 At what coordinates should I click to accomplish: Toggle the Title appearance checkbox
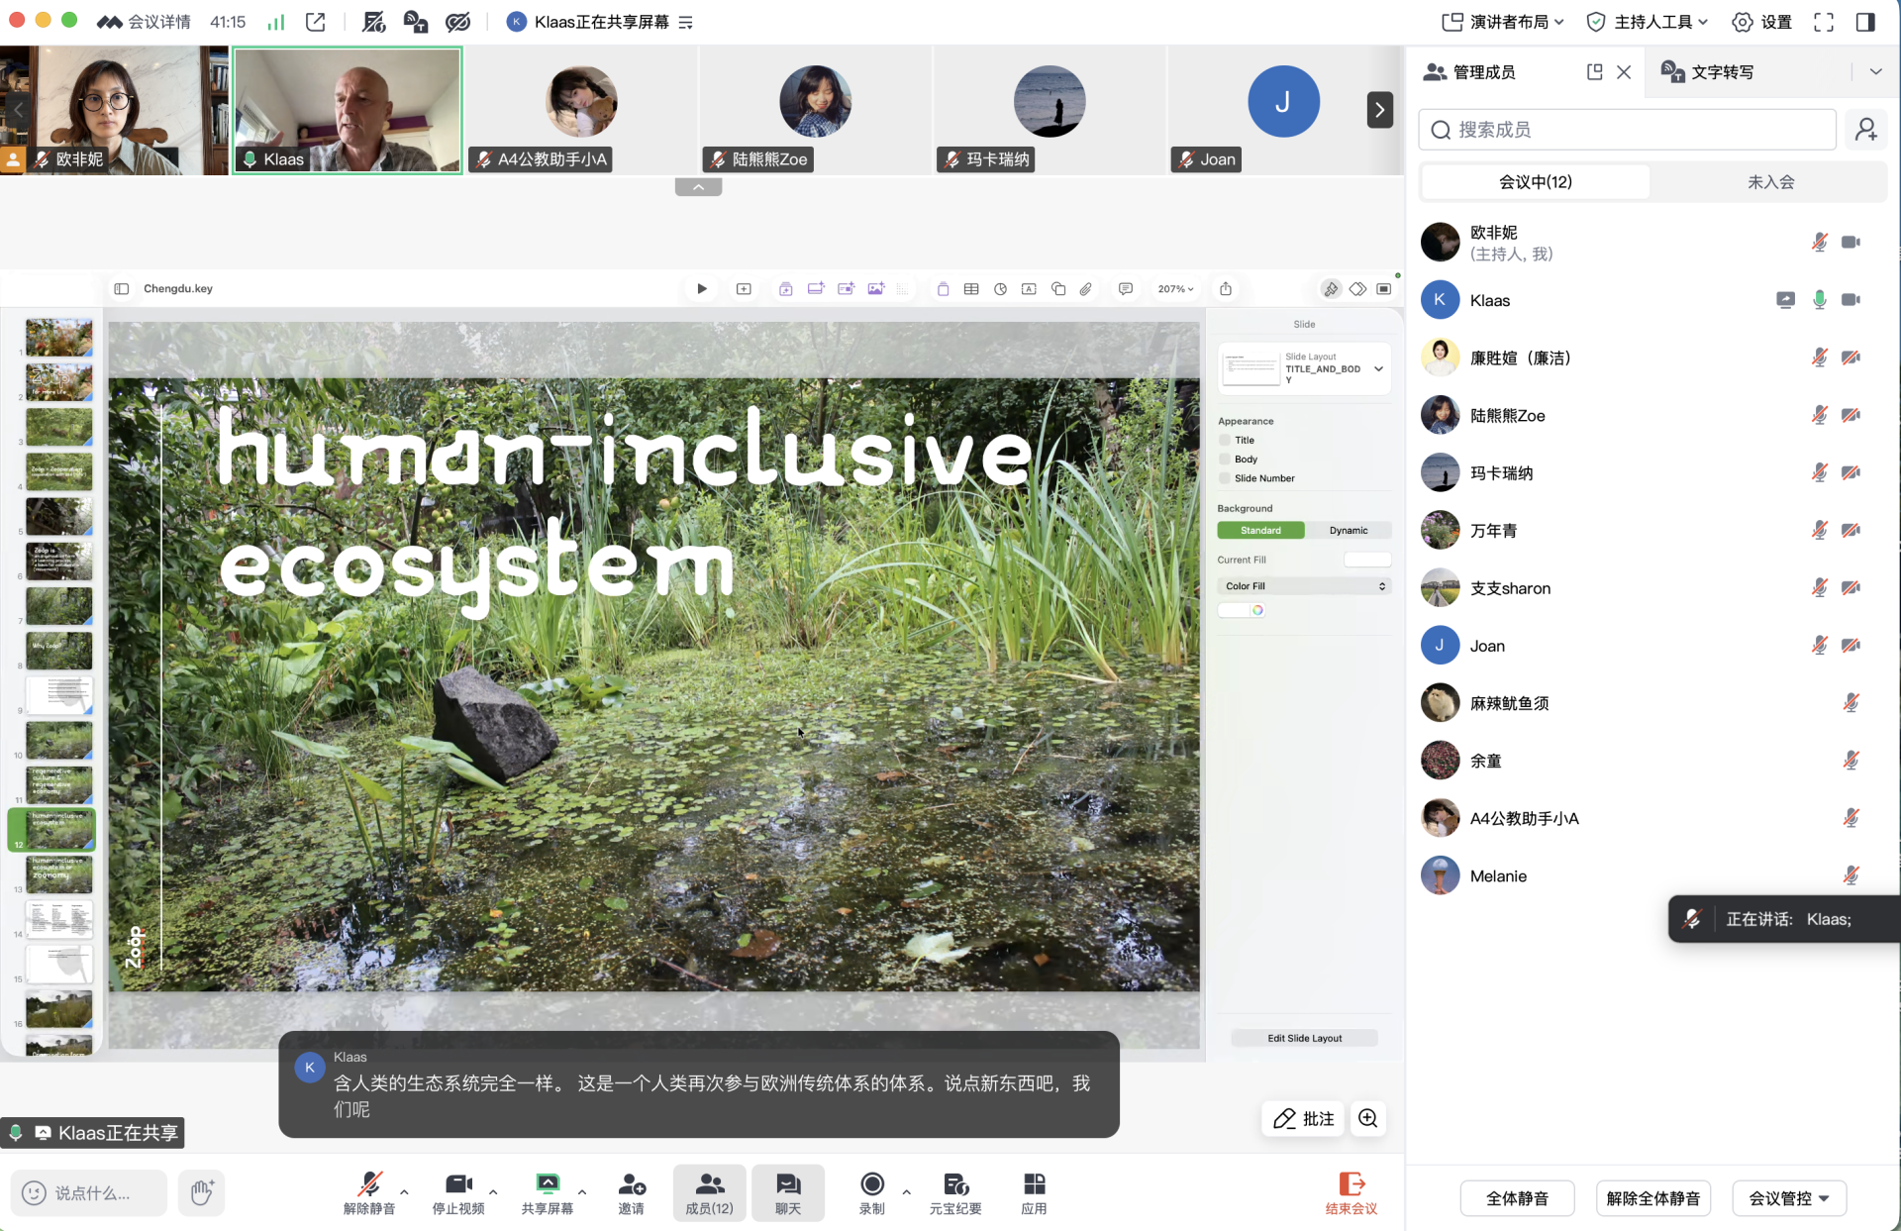1225,440
